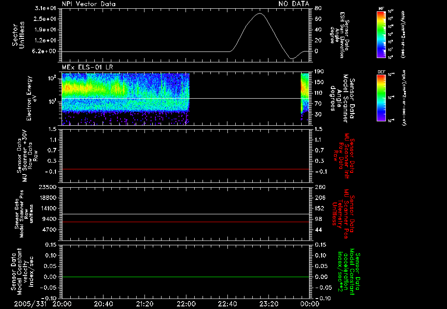Click the 00:00 time axis label
This screenshot has width=447, height=309.
click(310, 304)
